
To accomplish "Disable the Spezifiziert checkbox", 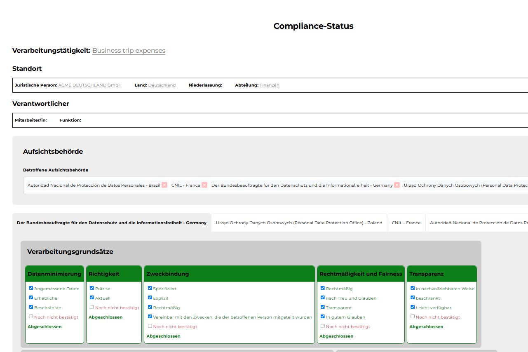I will (150, 288).
